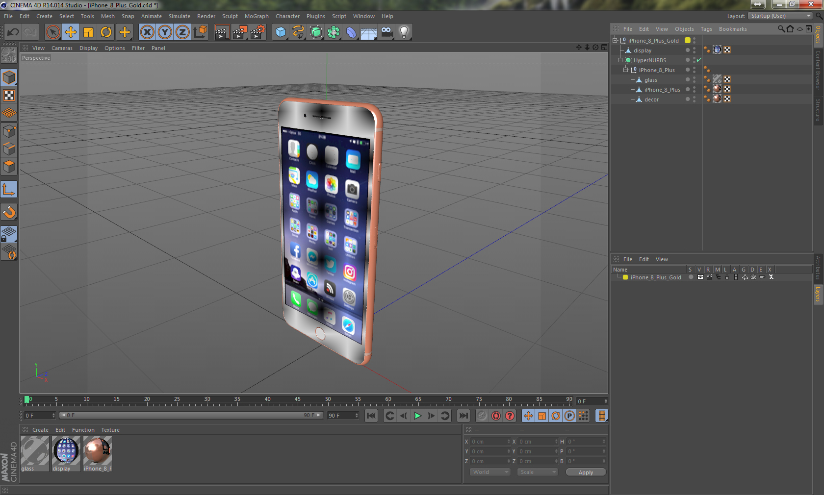Open the Plugins menu
Screen dimensions: 824x495
316,16
